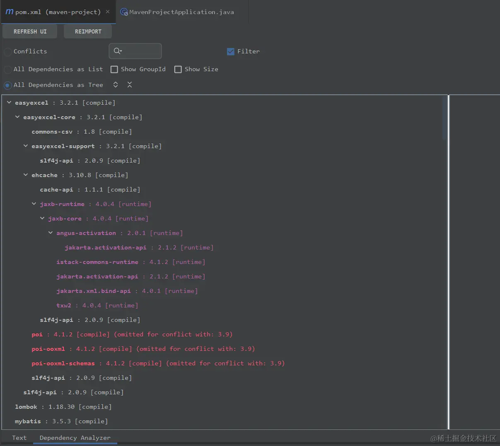This screenshot has width=500, height=446.
Task: Select txw2 : 4.0.4 entry
Action: pyautogui.click(x=97, y=305)
